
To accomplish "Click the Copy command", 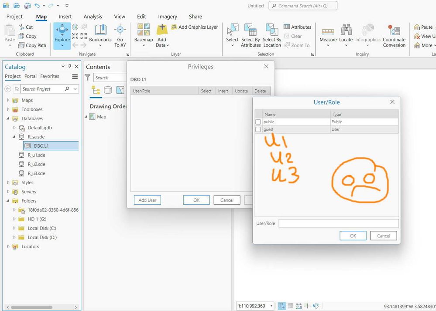I will click(27, 36).
